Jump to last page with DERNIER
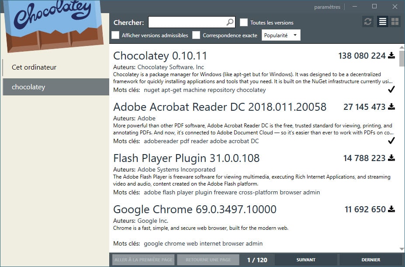The height and width of the screenshot is (267, 405). click(x=370, y=260)
